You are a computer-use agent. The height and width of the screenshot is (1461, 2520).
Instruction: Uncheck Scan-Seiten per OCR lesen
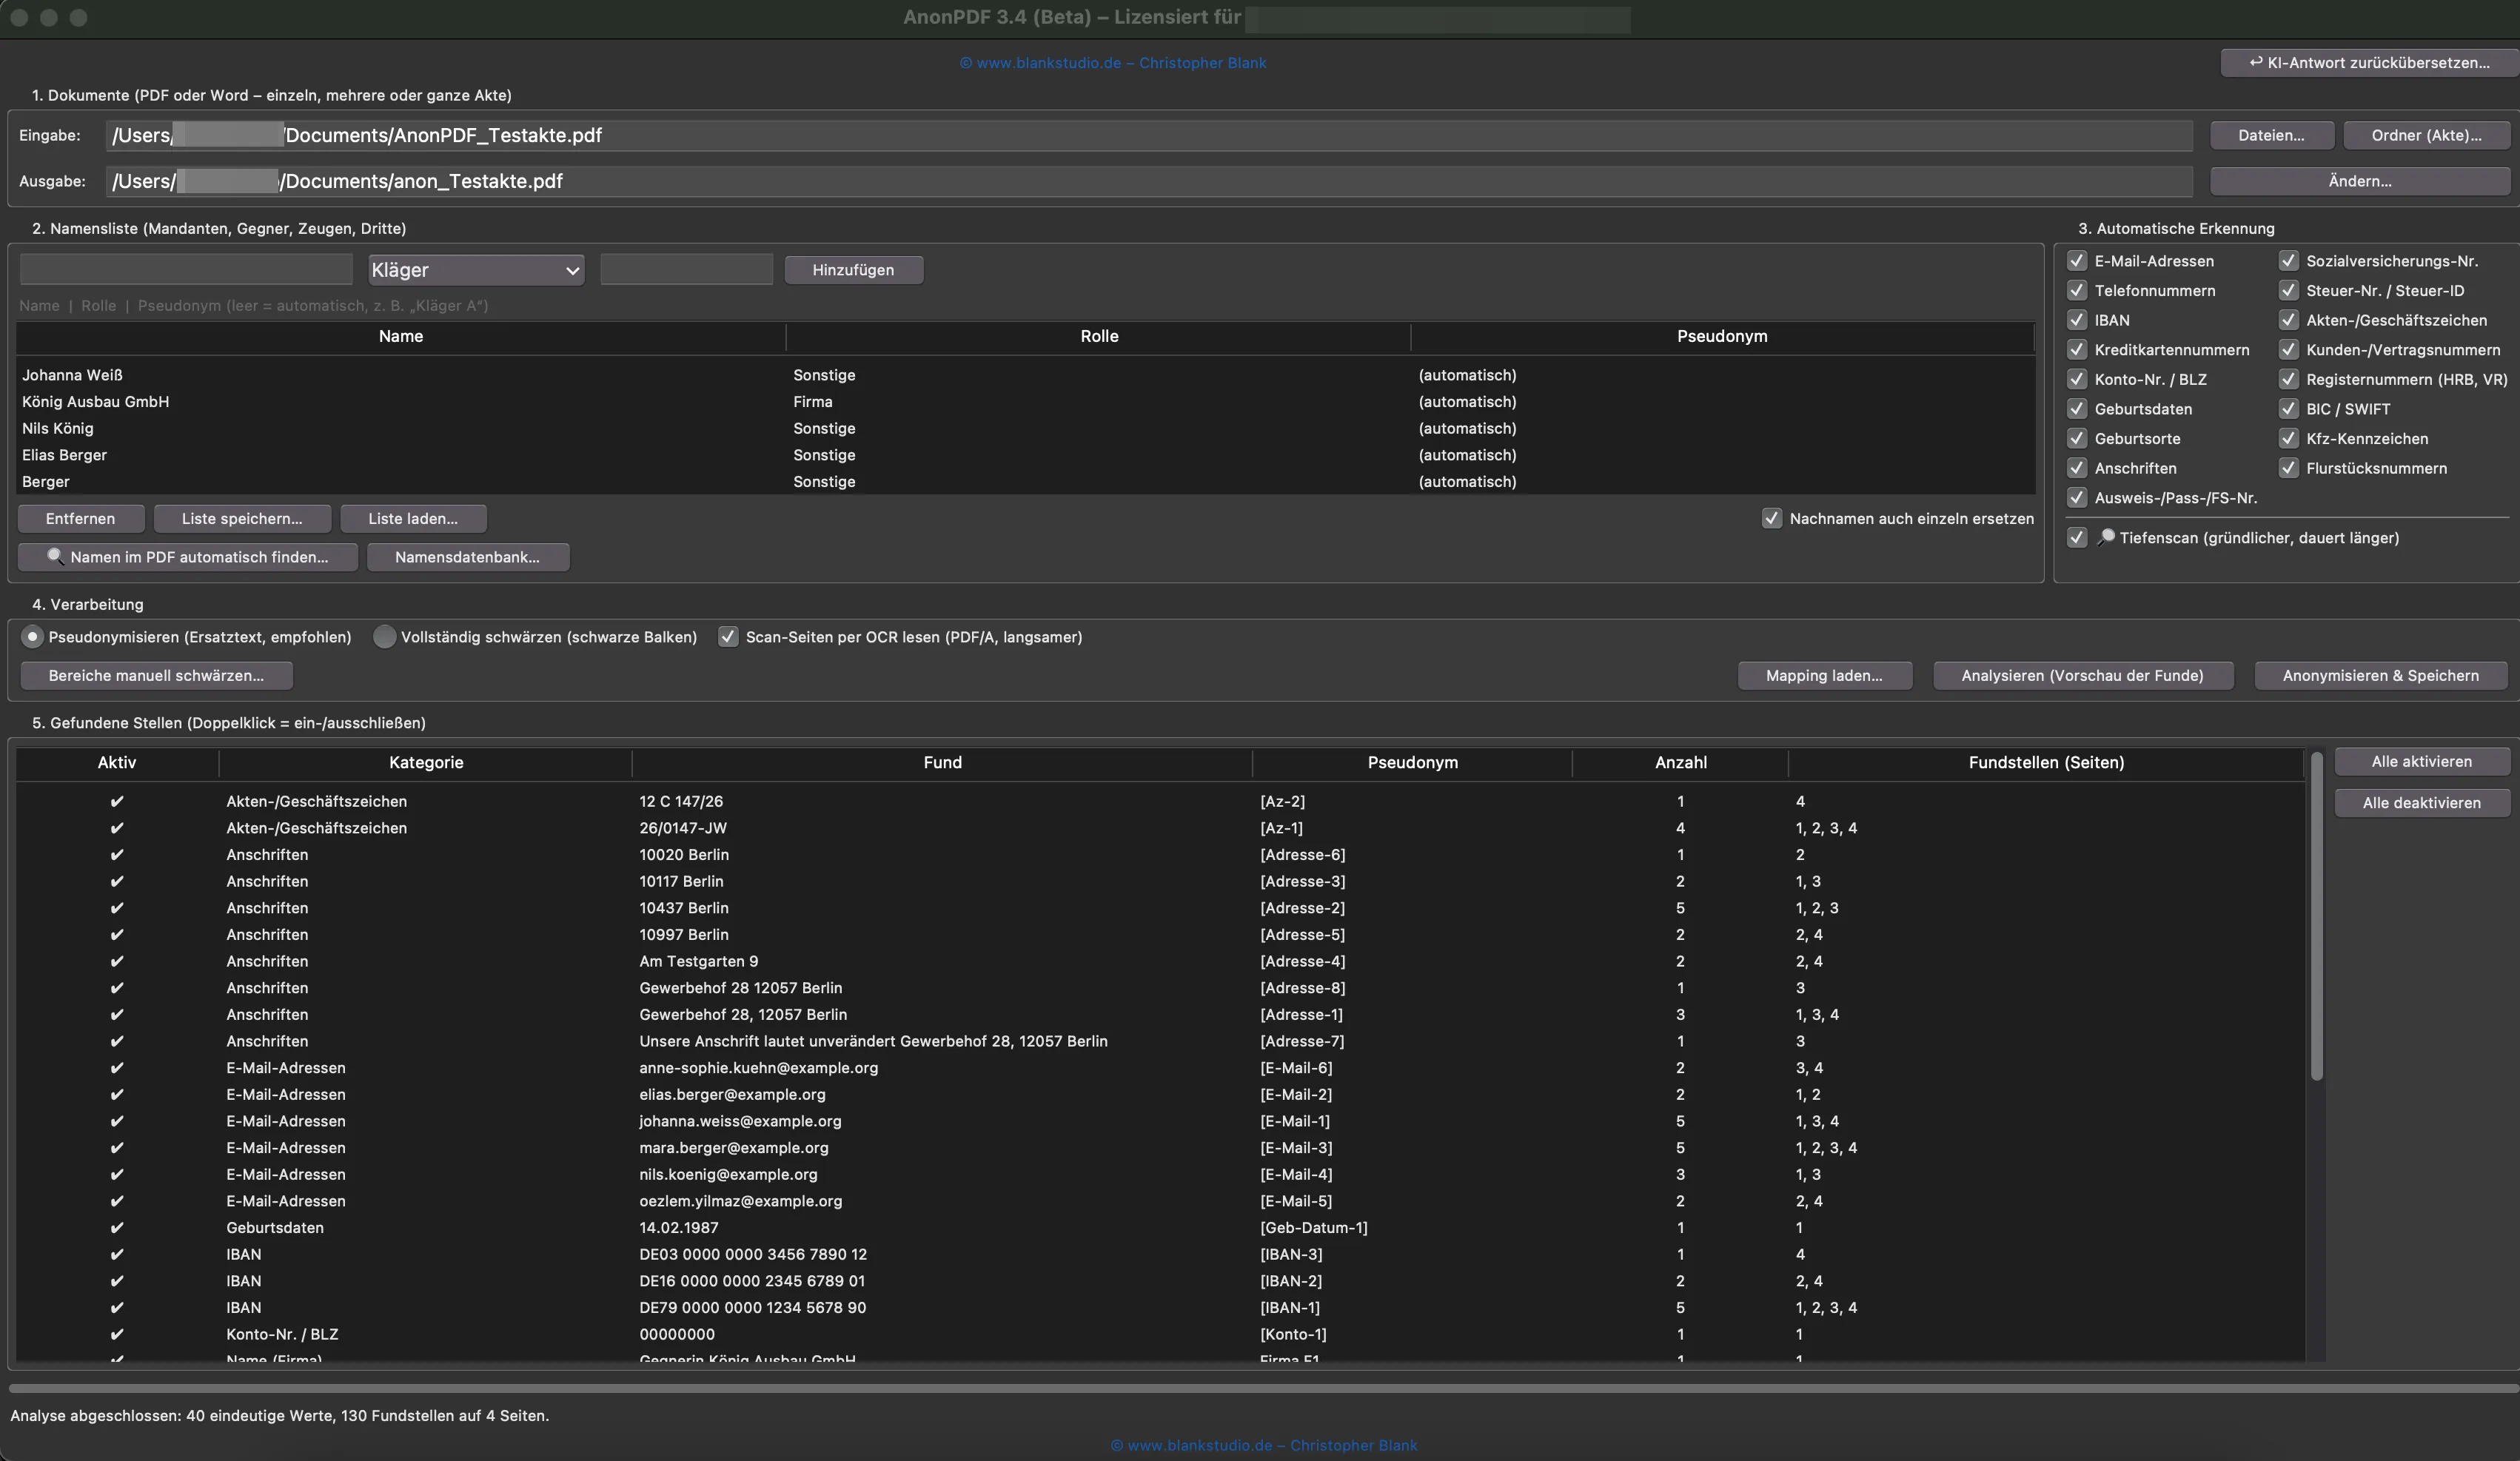[x=728, y=637]
